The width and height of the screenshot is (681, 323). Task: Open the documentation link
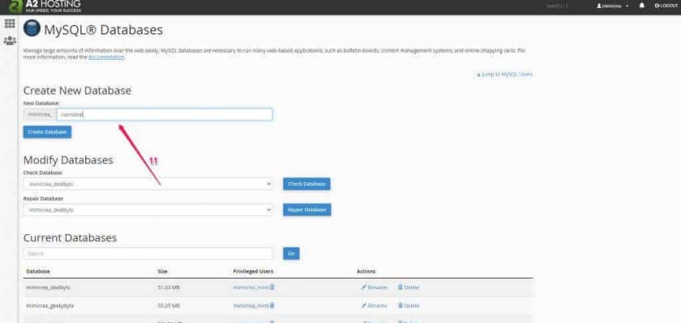pyautogui.click(x=106, y=57)
